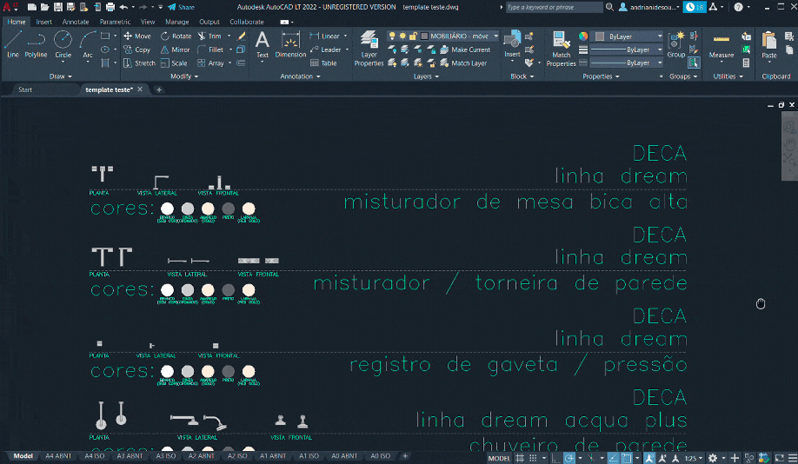This screenshot has height=464, width=798.
Task: Add a new layout tab with plus
Action: click(405, 456)
